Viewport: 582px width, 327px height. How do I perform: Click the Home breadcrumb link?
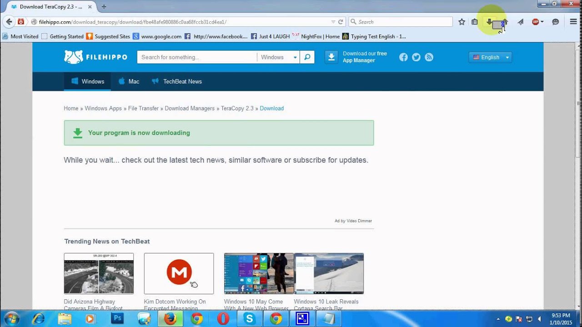[71, 108]
